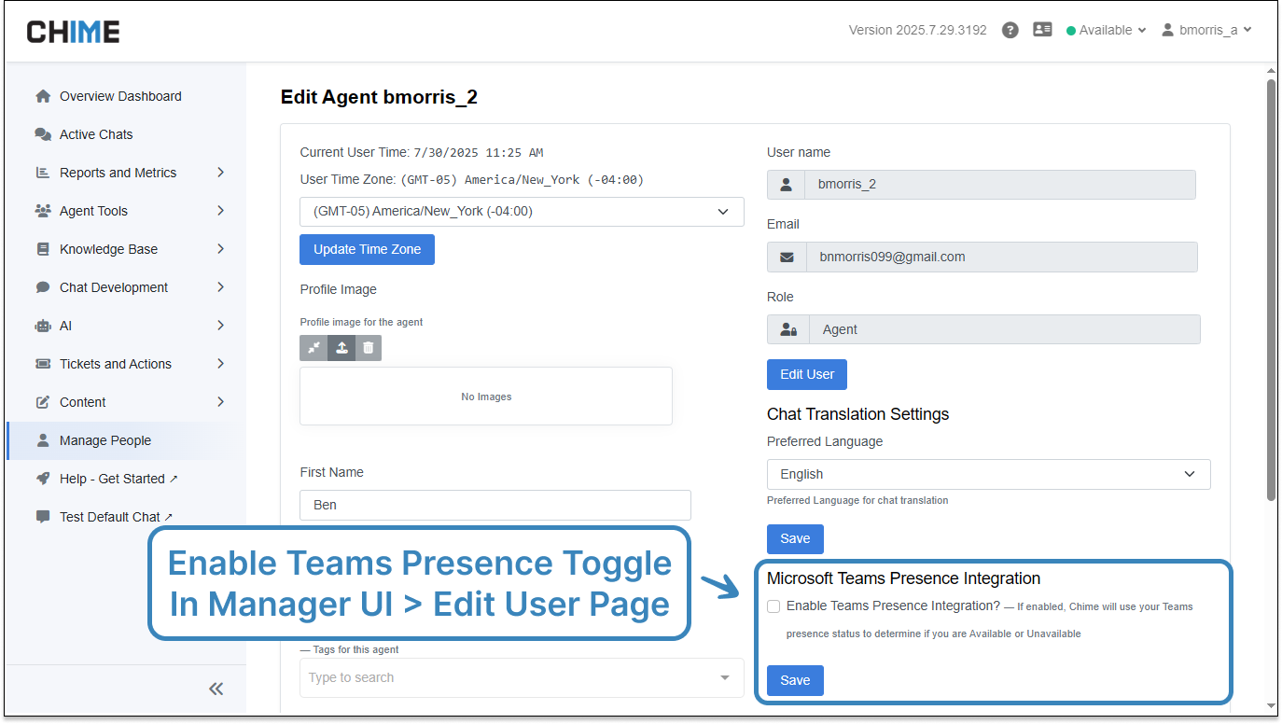Open the help question mark icon
Viewport: 1282px width, 724px height.
click(1010, 30)
